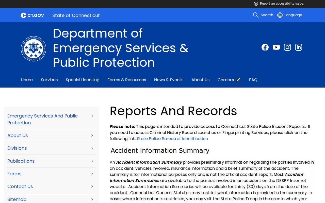Open Forms & Resources navigation menu
325x203 pixels.
[x=127, y=80]
